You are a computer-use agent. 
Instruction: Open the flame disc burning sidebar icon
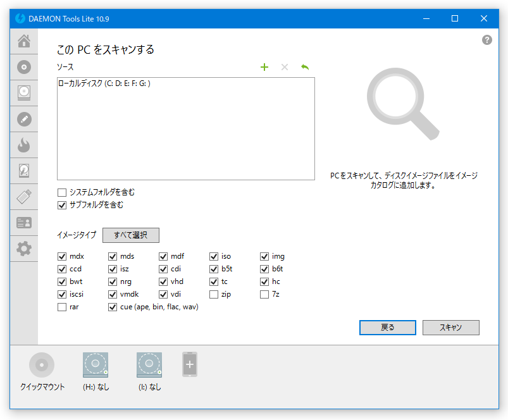click(x=24, y=145)
